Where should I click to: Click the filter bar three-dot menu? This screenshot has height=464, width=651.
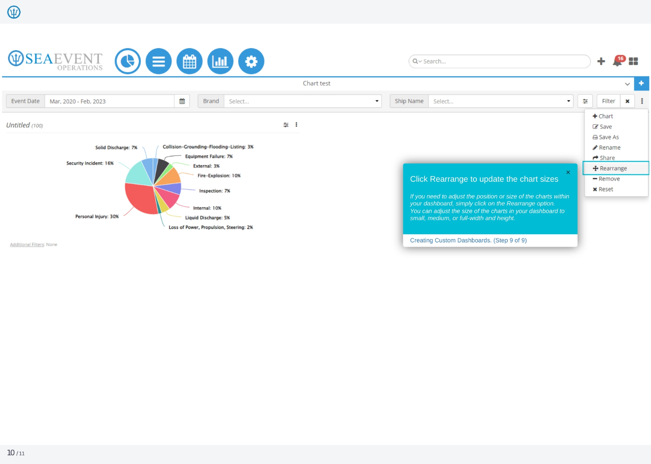(642, 101)
